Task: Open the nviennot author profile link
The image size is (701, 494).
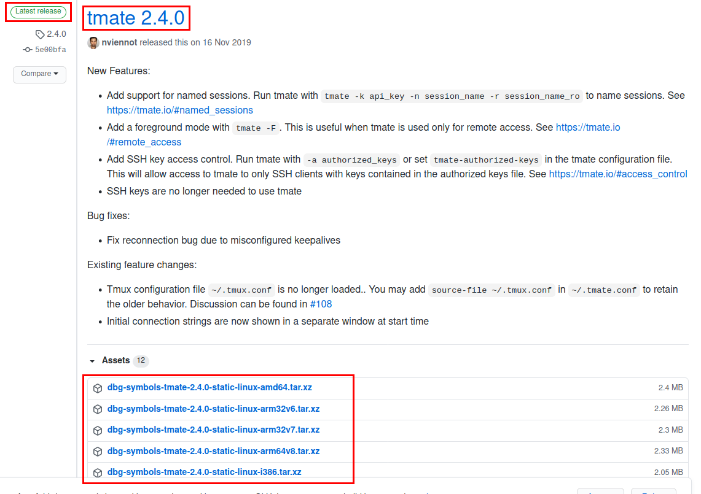Action: tap(119, 43)
